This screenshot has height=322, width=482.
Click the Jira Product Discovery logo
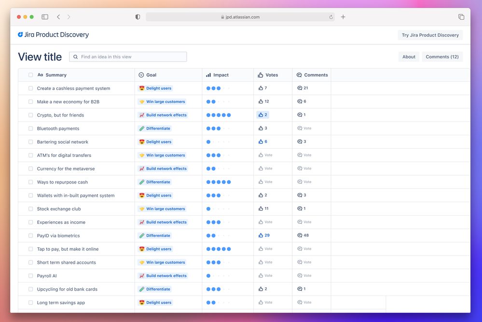click(54, 35)
